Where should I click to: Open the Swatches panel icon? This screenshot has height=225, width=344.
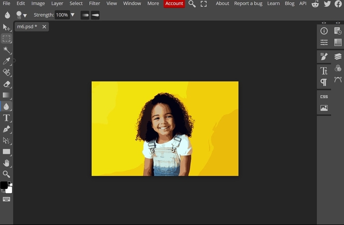[x=338, y=42]
